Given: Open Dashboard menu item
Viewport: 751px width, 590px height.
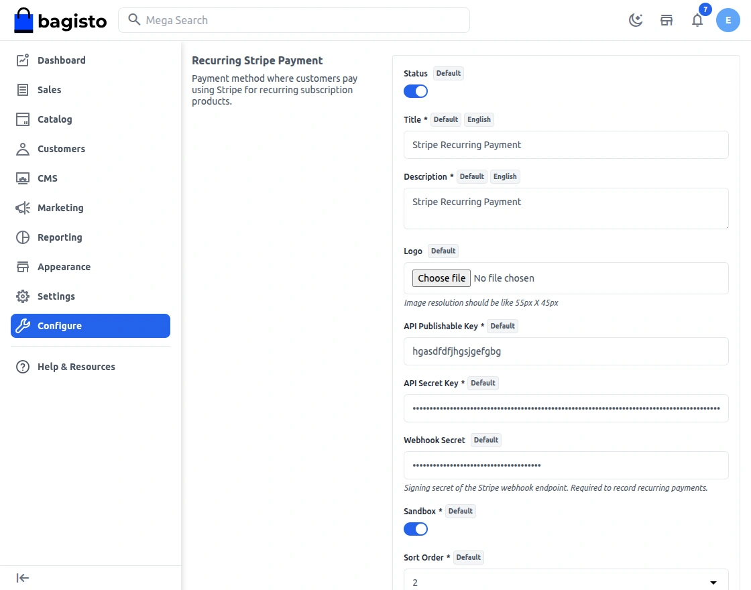Looking at the screenshot, I should pos(91,60).
